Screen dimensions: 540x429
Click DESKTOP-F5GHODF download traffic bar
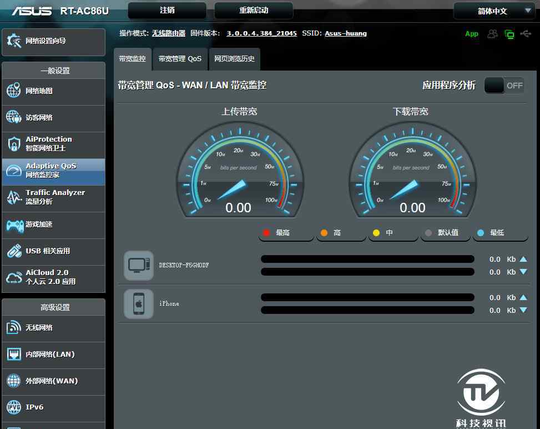pyautogui.click(x=367, y=272)
